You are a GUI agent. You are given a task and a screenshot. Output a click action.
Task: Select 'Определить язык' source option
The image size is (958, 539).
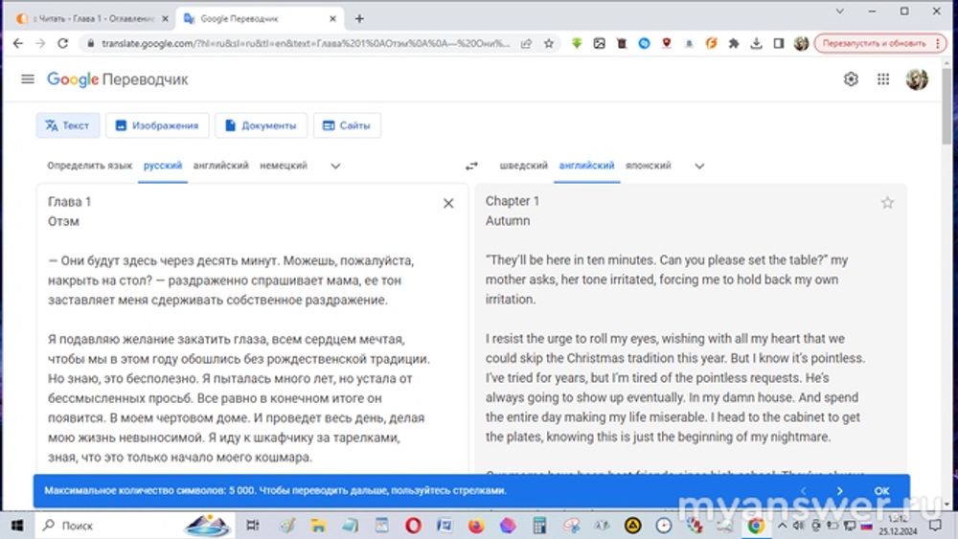click(x=90, y=166)
